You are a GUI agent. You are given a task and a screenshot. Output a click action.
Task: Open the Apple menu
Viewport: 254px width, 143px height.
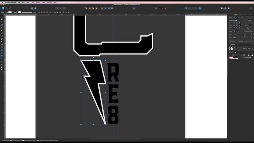tap(2, 3)
